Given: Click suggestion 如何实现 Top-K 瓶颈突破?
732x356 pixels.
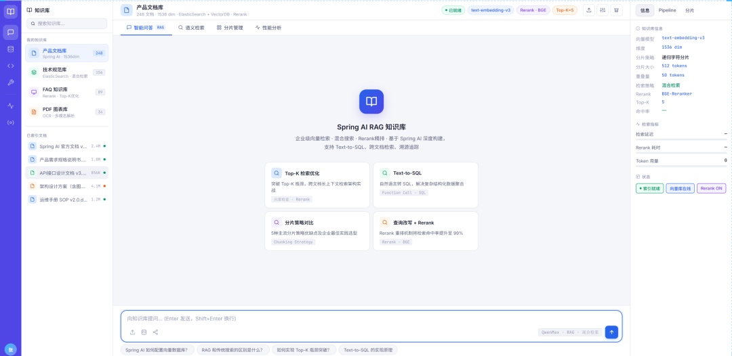Looking at the screenshot, I should click(x=304, y=349).
